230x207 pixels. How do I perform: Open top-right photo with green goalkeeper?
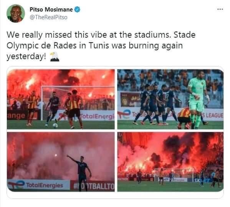coord(170,99)
